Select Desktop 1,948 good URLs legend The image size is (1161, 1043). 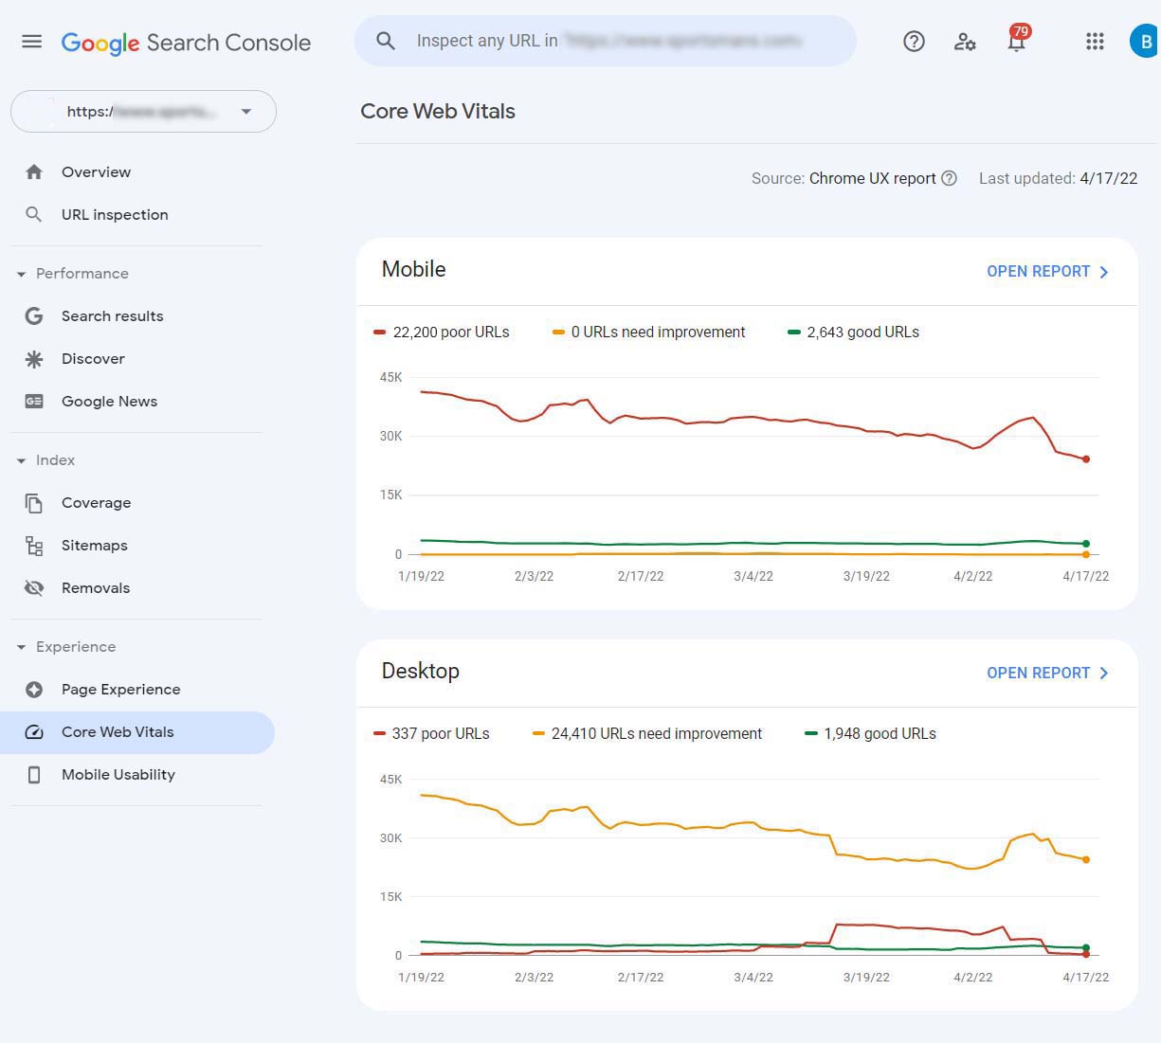pos(870,734)
